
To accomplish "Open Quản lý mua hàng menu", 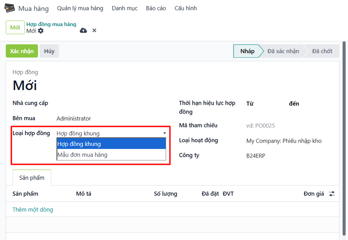I will click(x=80, y=8).
